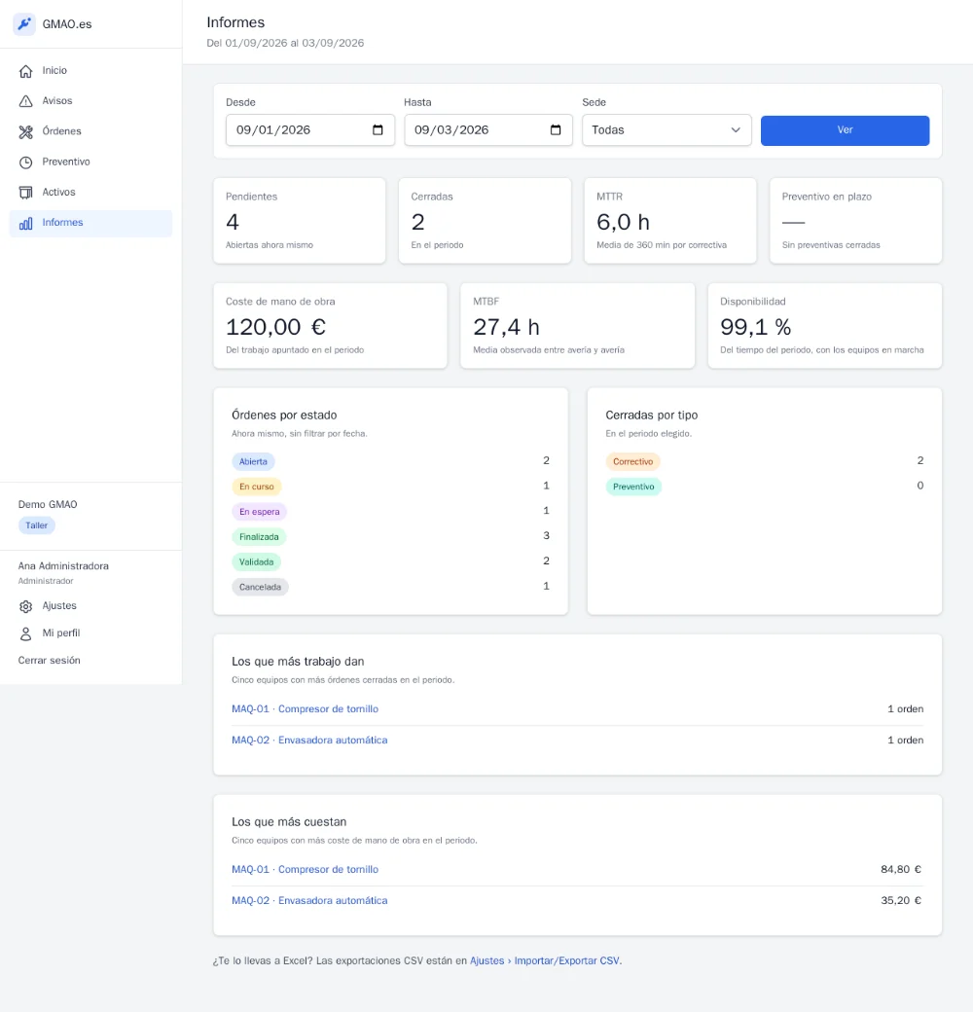Screen dimensions: 973x1012
Task: Click the Activos equipment icon
Action: click(26, 193)
